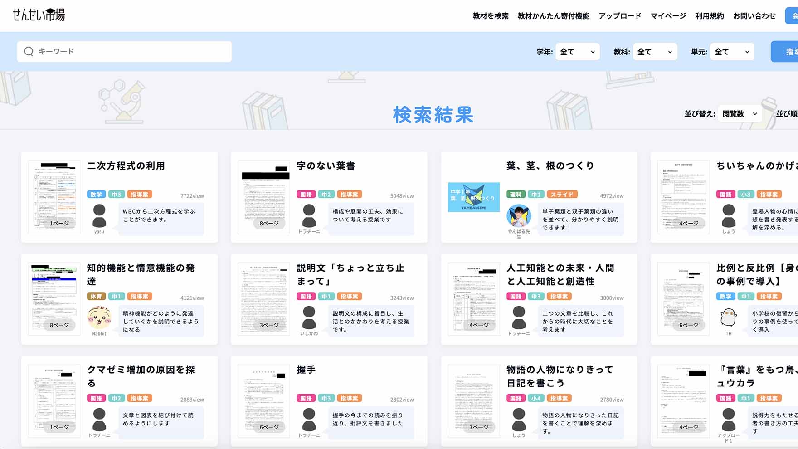Click the Rabbit user avatar icon
798x449 pixels.
click(99, 317)
